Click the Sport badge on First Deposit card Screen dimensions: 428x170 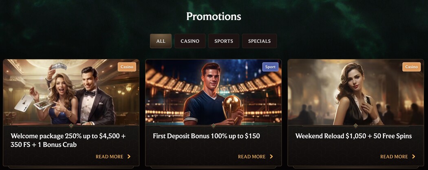pyautogui.click(x=270, y=67)
